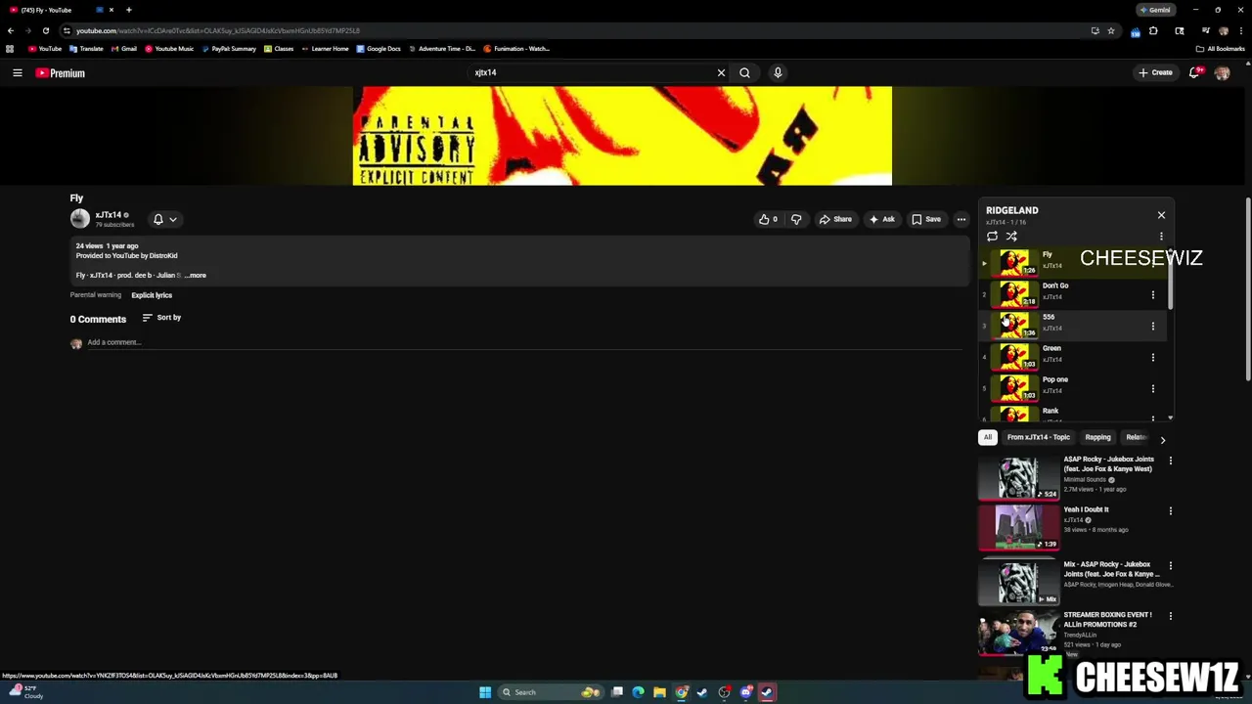Open options for Pop one track
Screen dimensions: 1252x704
[x=1152, y=388]
